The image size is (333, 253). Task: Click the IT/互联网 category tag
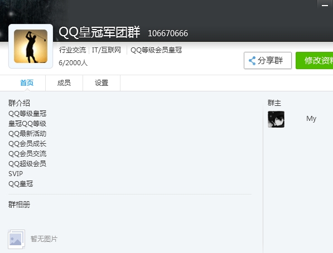(107, 50)
